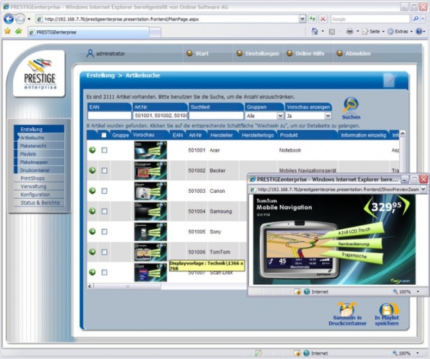Select Playlists in sidebar
The height and width of the screenshot is (359, 430).
pyautogui.click(x=28, y=154)
